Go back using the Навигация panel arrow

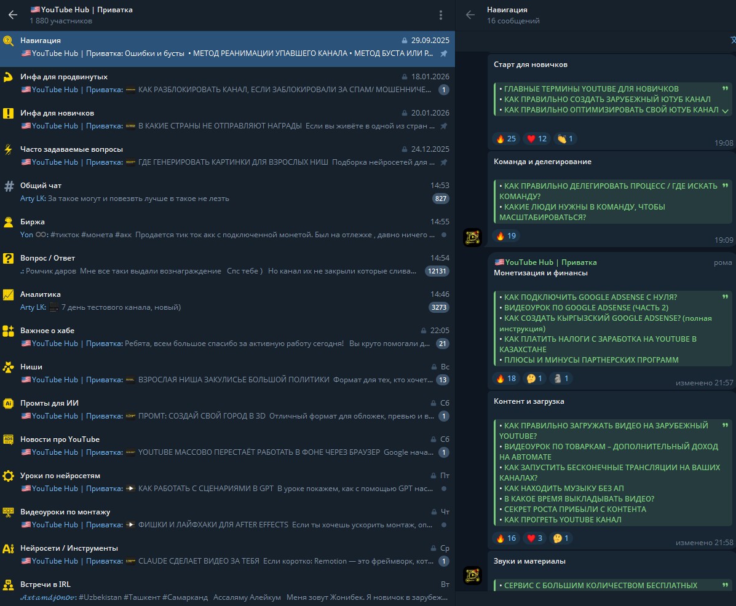point(470,15)
